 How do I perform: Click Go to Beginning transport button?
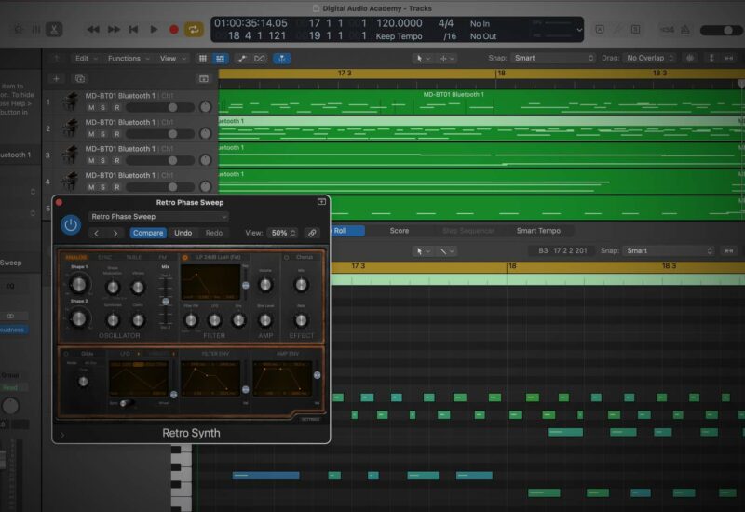coord(133,30)
